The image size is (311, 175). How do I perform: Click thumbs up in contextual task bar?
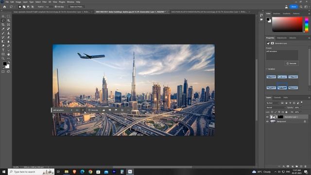click(104, 110)
